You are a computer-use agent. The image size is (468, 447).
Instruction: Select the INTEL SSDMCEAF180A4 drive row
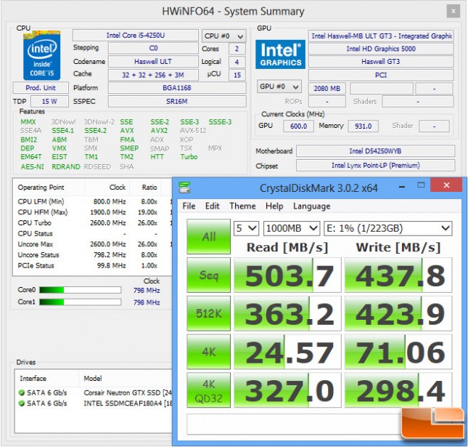(x=94, y=403)
